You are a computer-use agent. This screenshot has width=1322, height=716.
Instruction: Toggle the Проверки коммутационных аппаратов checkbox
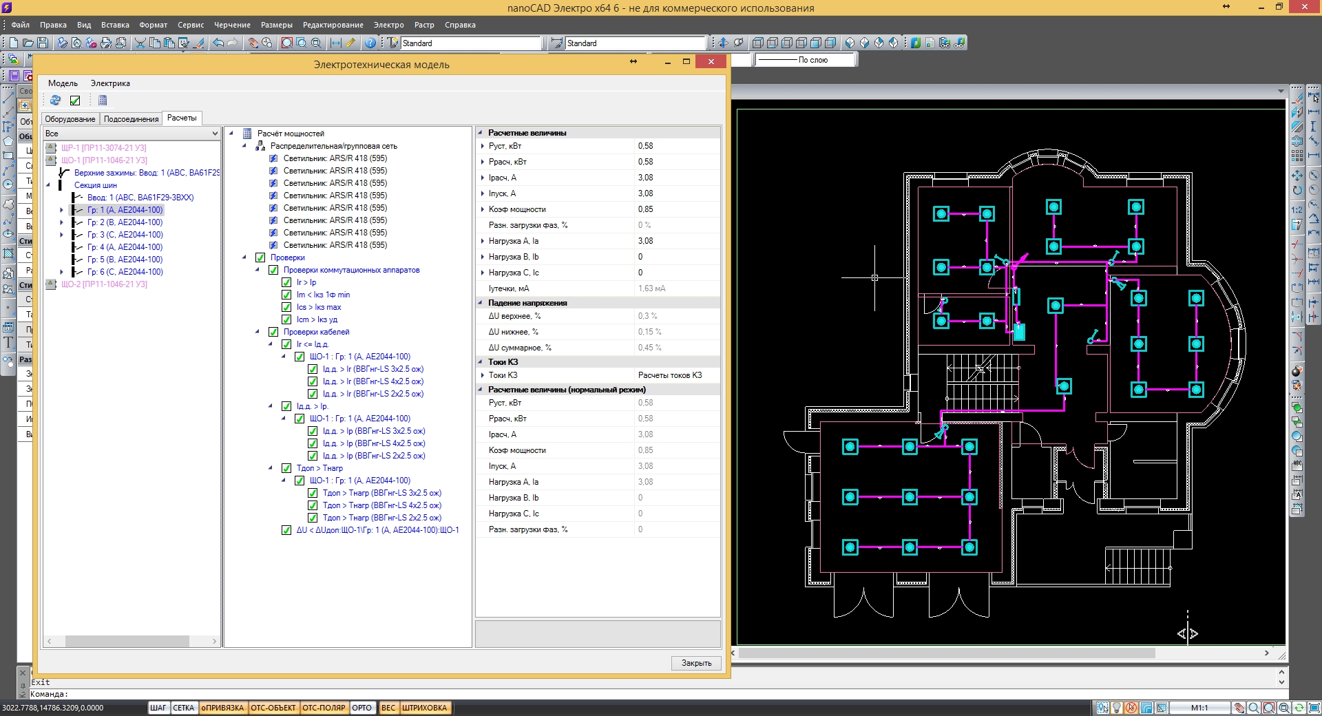coord(273,270)
